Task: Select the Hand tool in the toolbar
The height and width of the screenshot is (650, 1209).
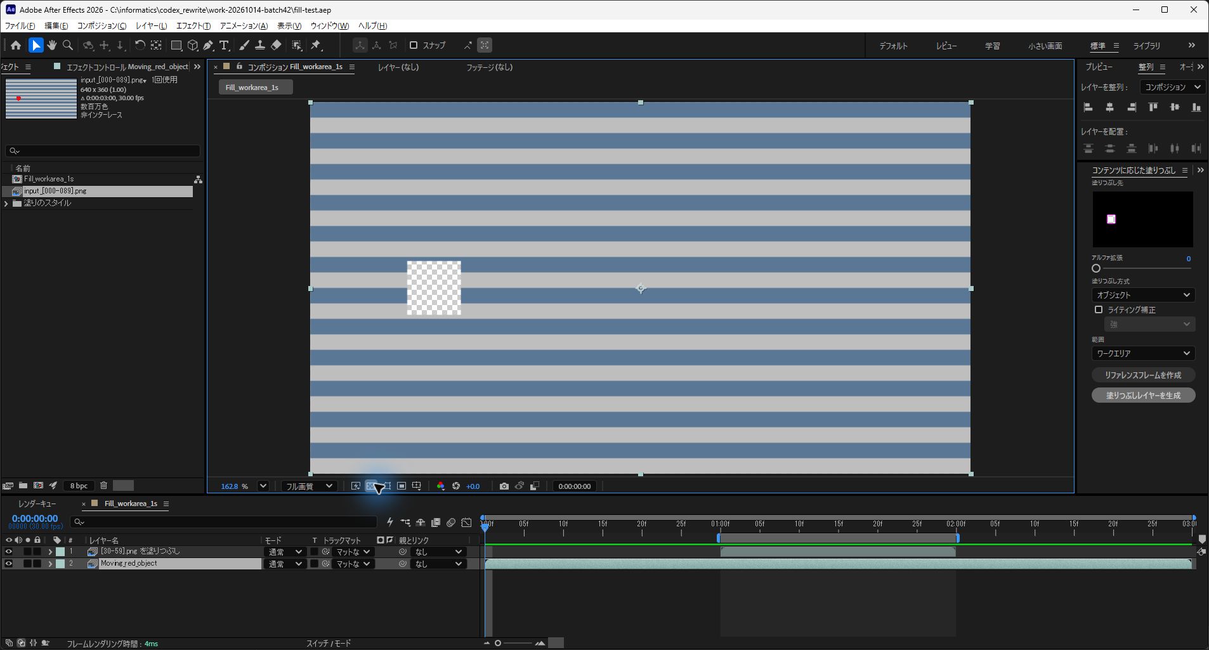Action: (x=52, y=45)
